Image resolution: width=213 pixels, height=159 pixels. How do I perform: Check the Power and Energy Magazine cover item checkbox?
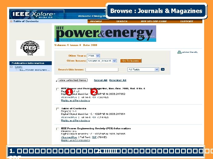click(x=58, y=89)
